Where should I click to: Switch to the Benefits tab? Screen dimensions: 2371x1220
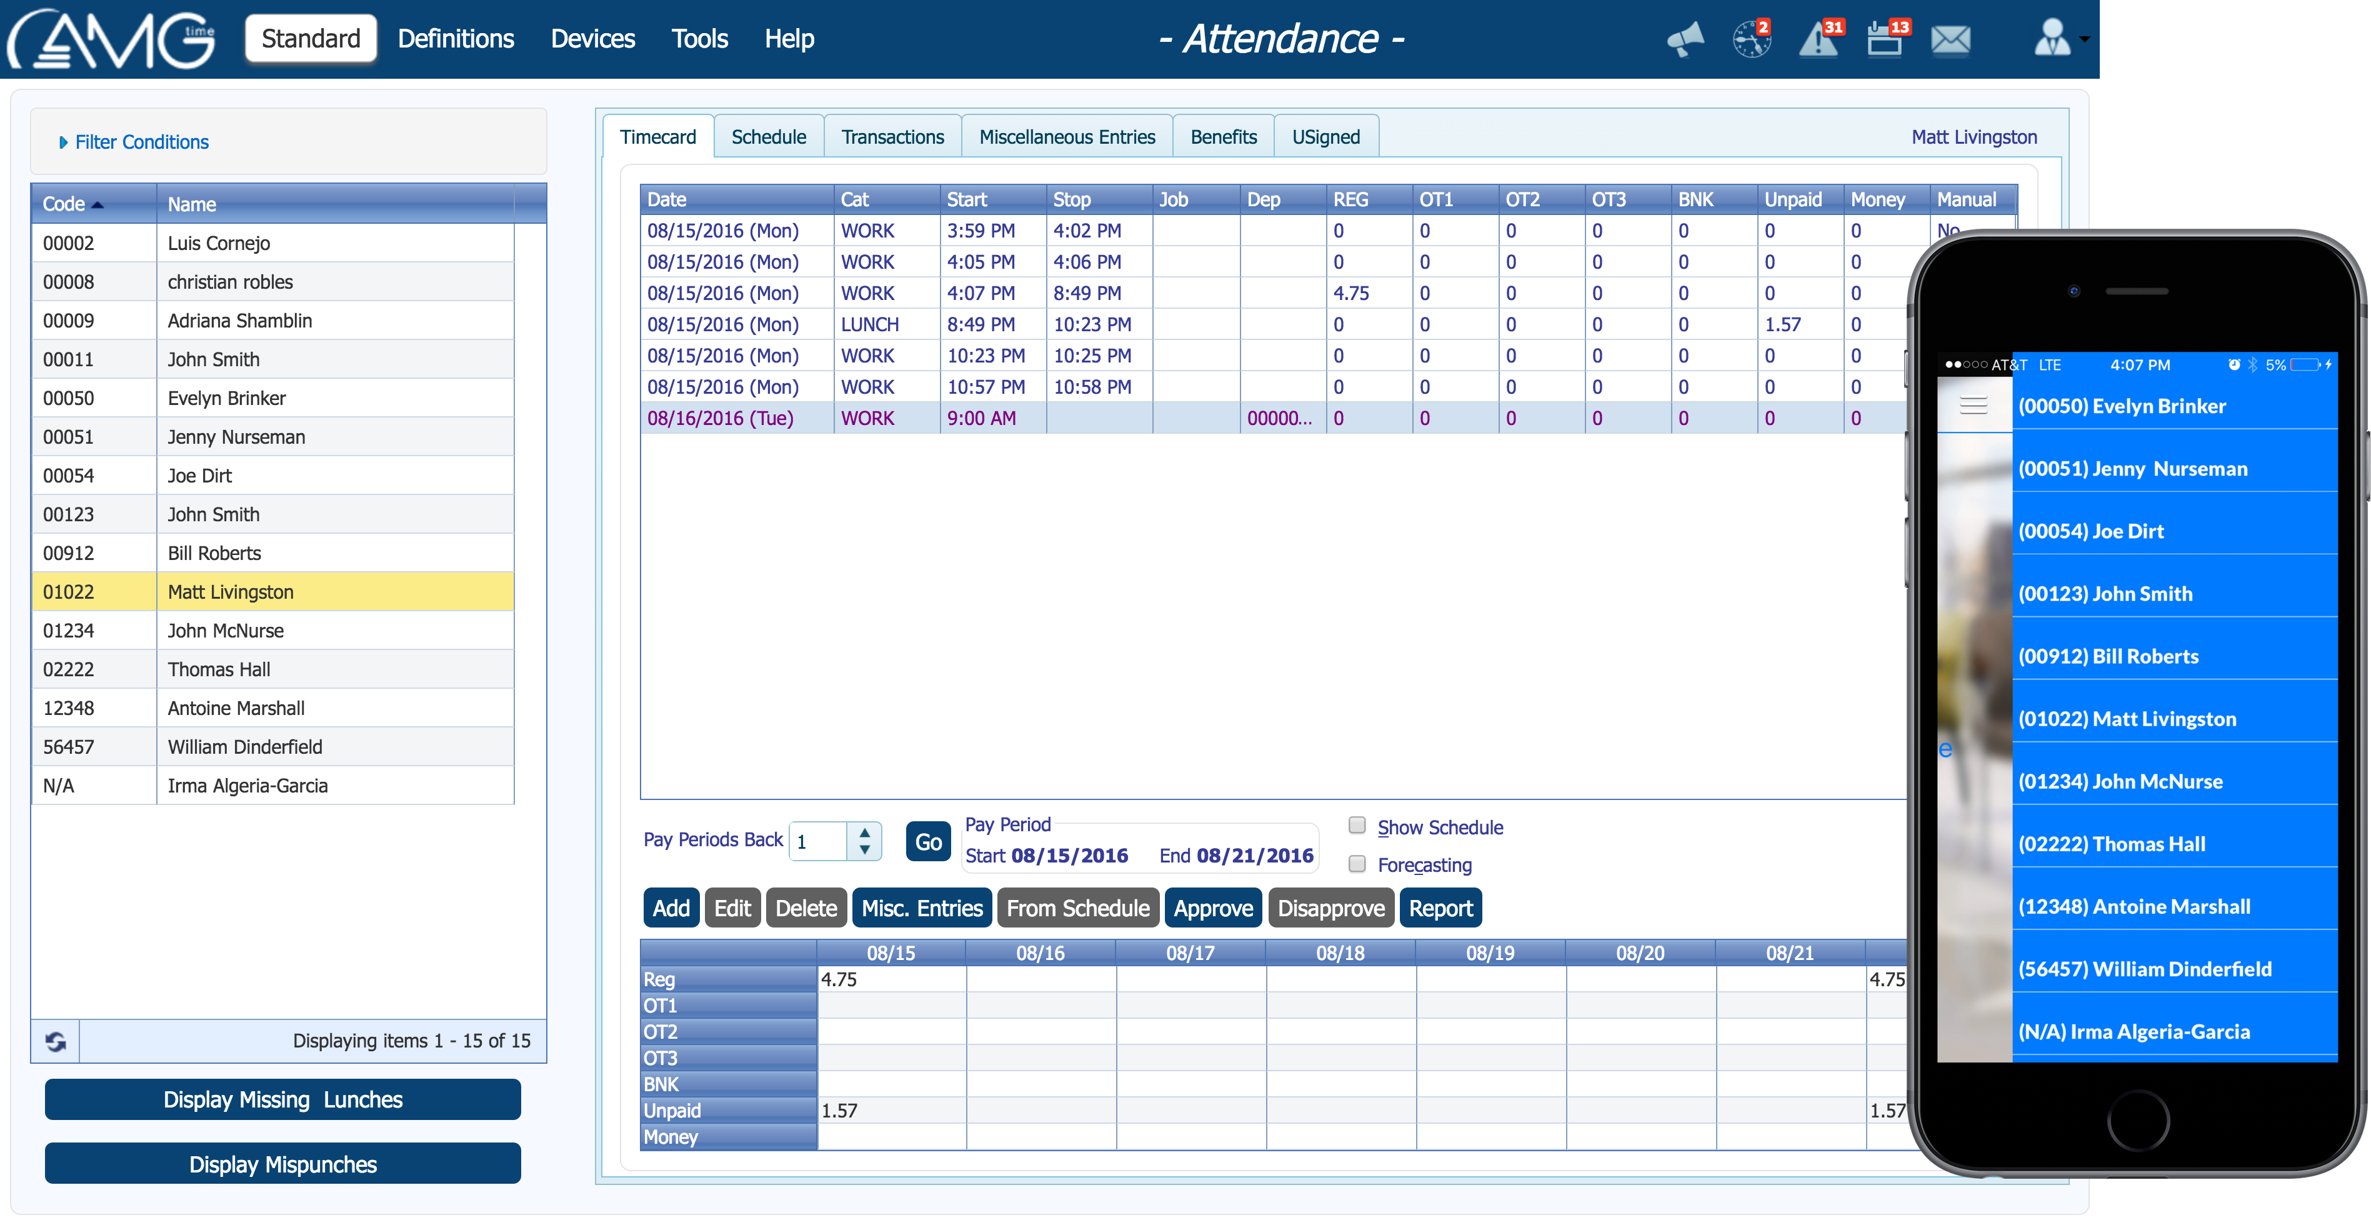click(x=1223, y=137)
